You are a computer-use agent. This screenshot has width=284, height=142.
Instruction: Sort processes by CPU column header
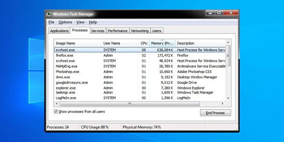(x=144, y=43)
